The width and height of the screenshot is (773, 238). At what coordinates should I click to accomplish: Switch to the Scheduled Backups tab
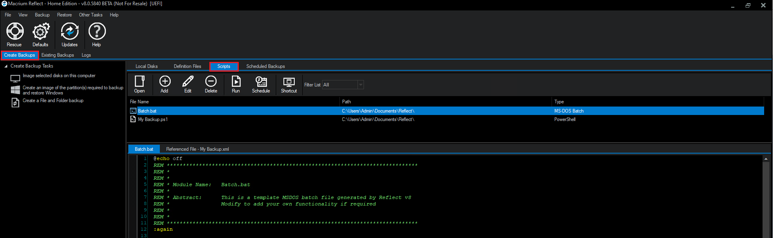click(266, 66)
